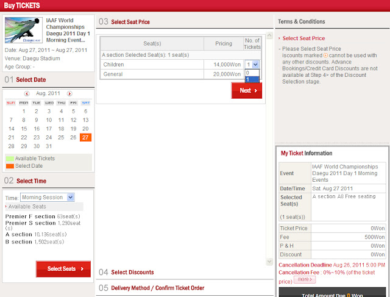Click the Buy TICKETS header title
This screenshot has width=390, height=297.
click(22, 5)
